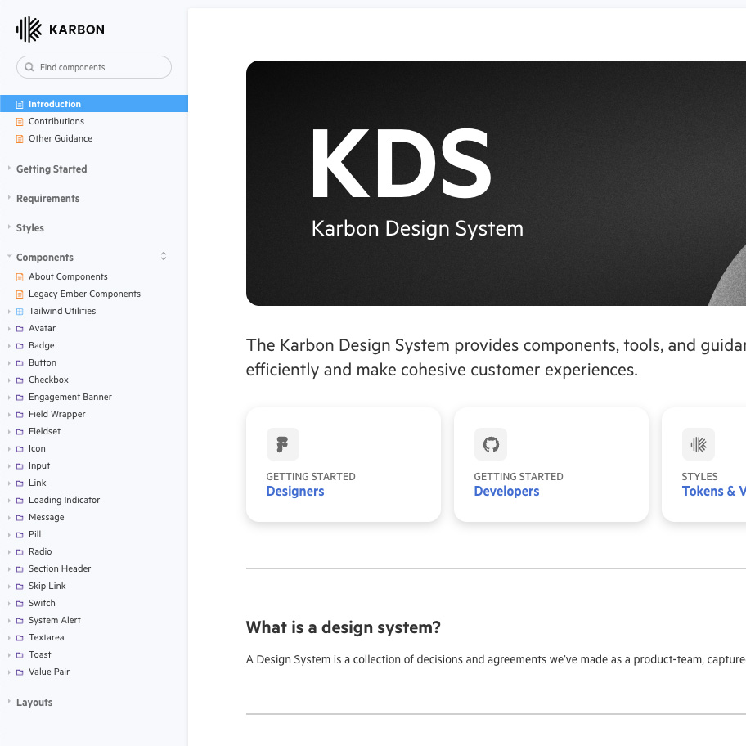Image resolution: width=746 pixels, height=746 pixels.
Task: Click the GitHub icon on Developers card
Action: 490,444
